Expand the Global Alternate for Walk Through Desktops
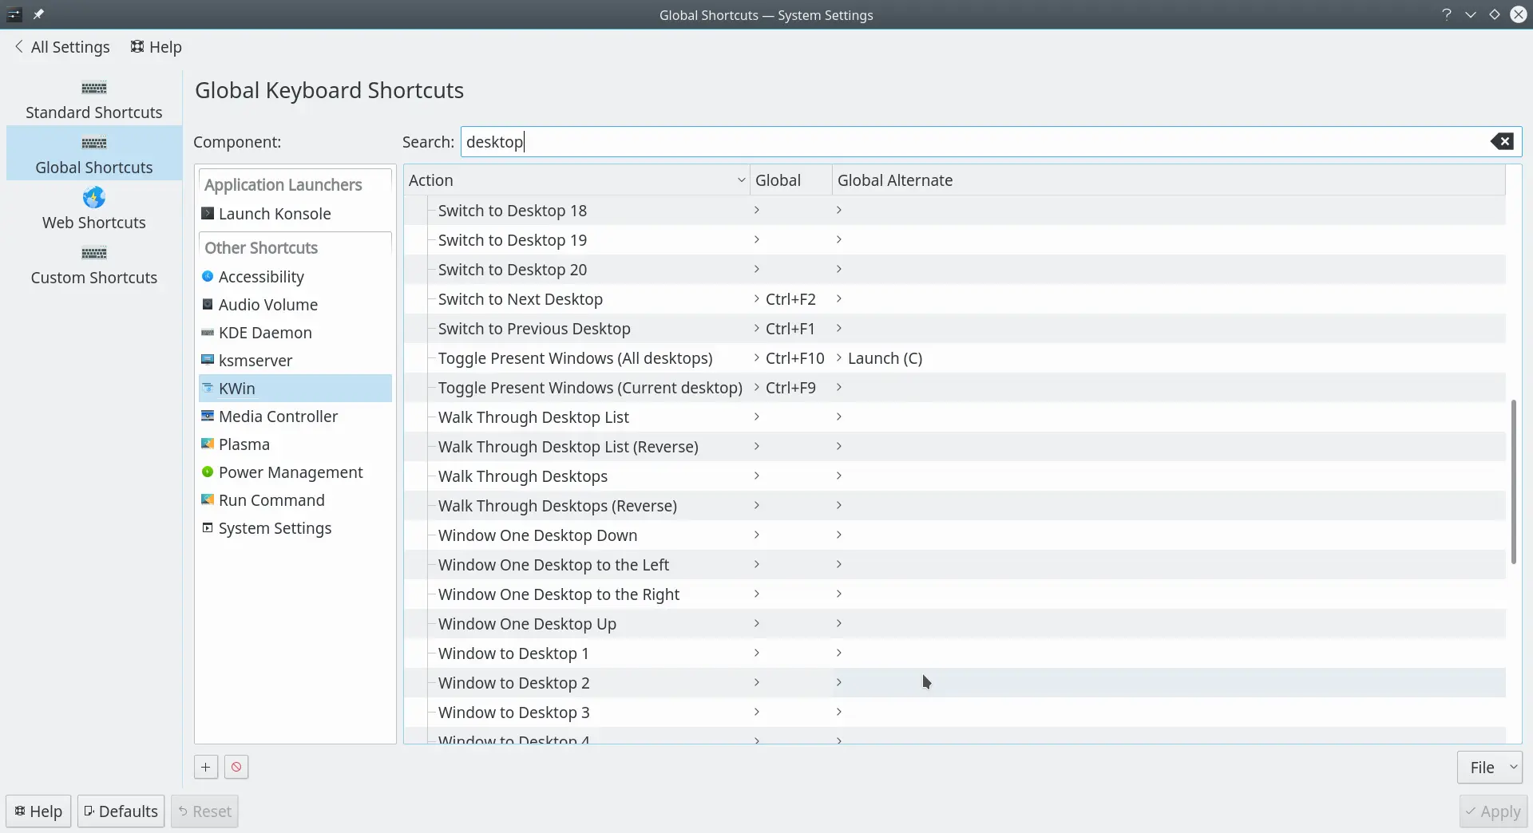Image resolution: width=1533 pixels, height=833 pixels. point(838,475)
